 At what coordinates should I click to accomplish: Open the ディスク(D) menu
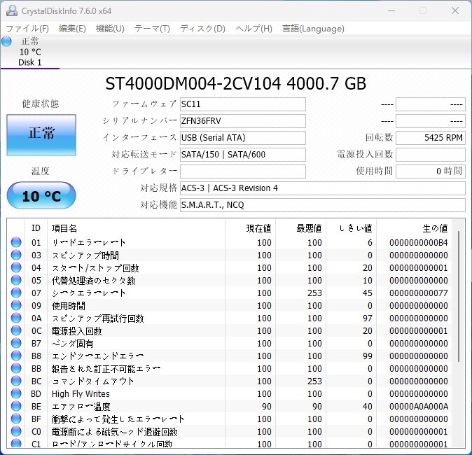pos(202,29)
